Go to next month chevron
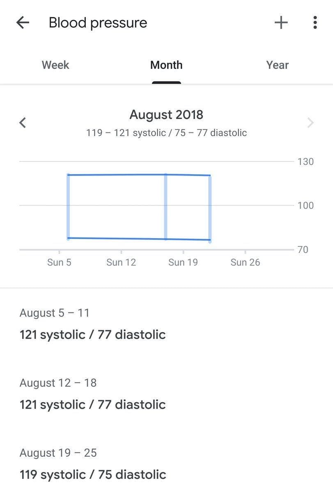This screenshot has width=333, height=492. [x=310, y=123]
